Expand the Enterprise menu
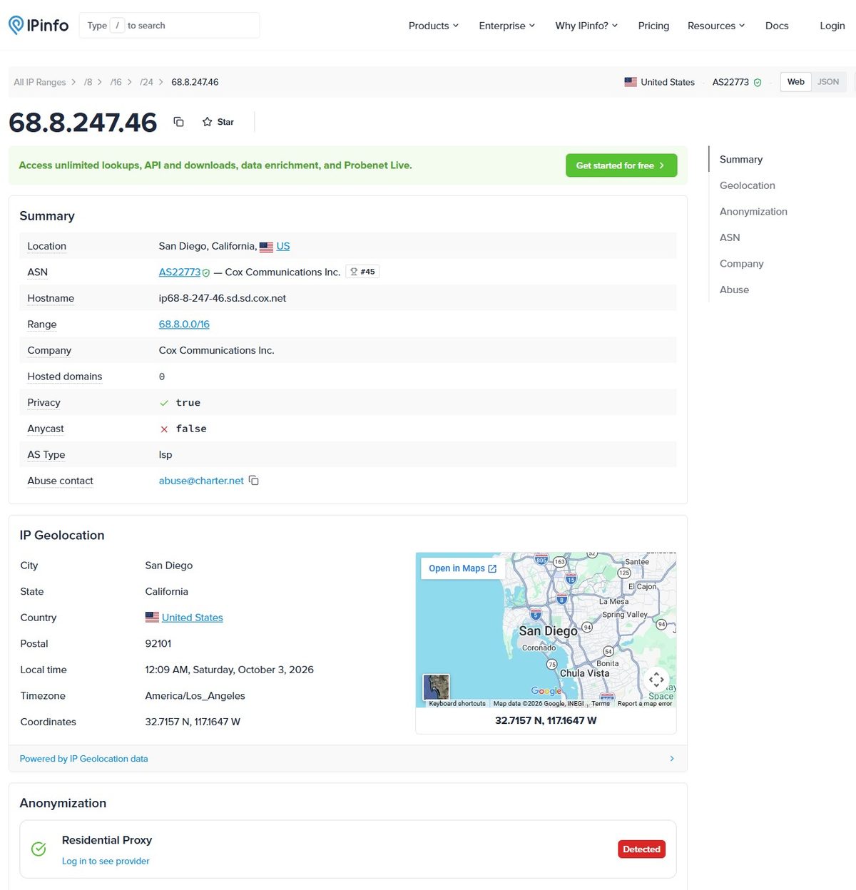 click(x=506, y=26)
